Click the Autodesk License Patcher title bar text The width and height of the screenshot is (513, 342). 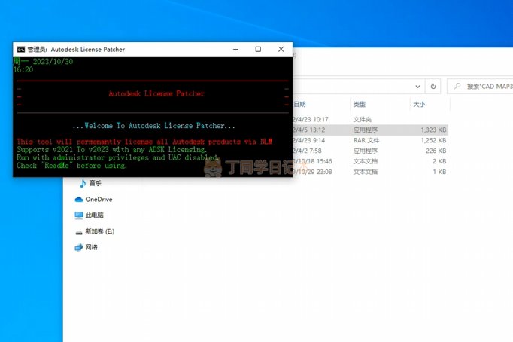coord(88,50)
